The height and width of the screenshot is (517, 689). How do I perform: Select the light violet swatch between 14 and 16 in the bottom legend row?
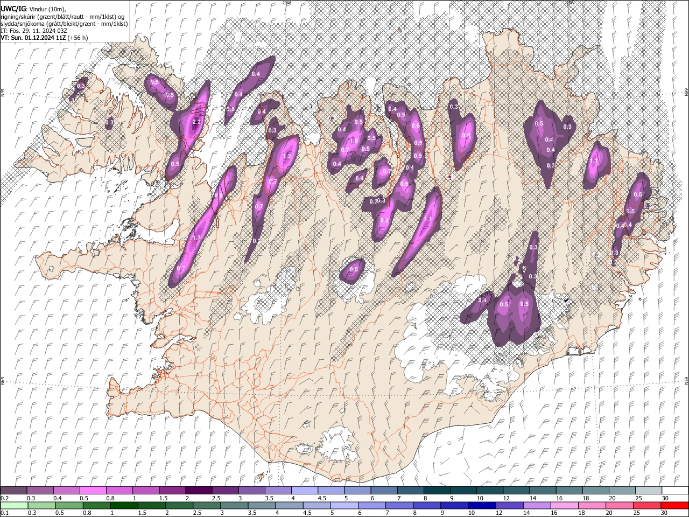click(537, 505)
